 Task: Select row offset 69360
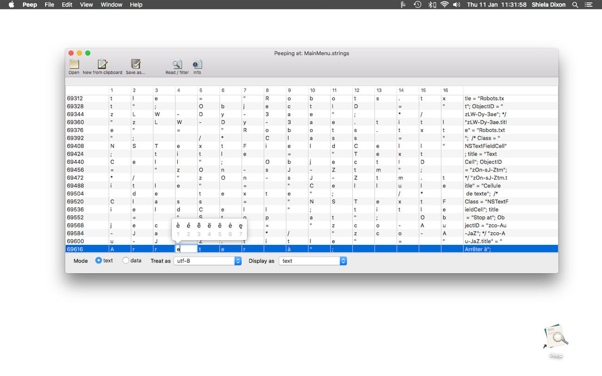[x=75, y=122]
